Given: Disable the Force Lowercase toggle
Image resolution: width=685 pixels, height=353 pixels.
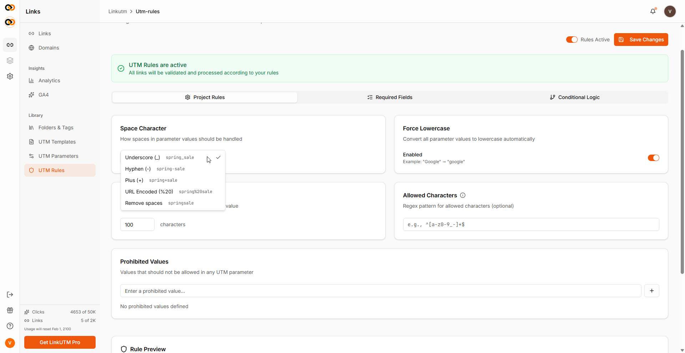Looking at the screenshot, I should tap(653, 158).
